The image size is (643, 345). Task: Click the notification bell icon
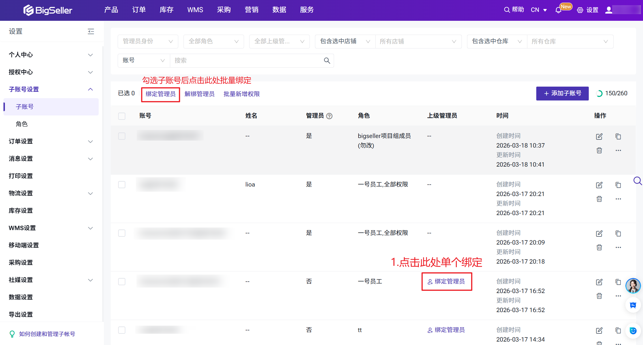(558, 10)
